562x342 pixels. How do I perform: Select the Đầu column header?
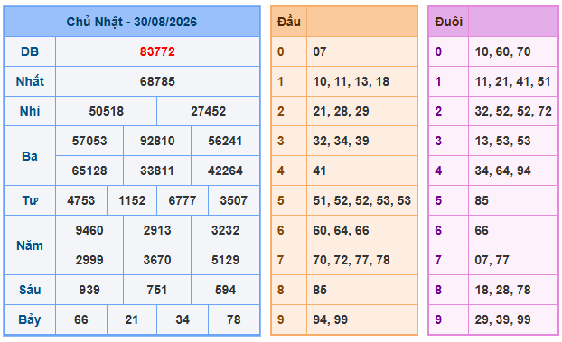pos(289,22)
